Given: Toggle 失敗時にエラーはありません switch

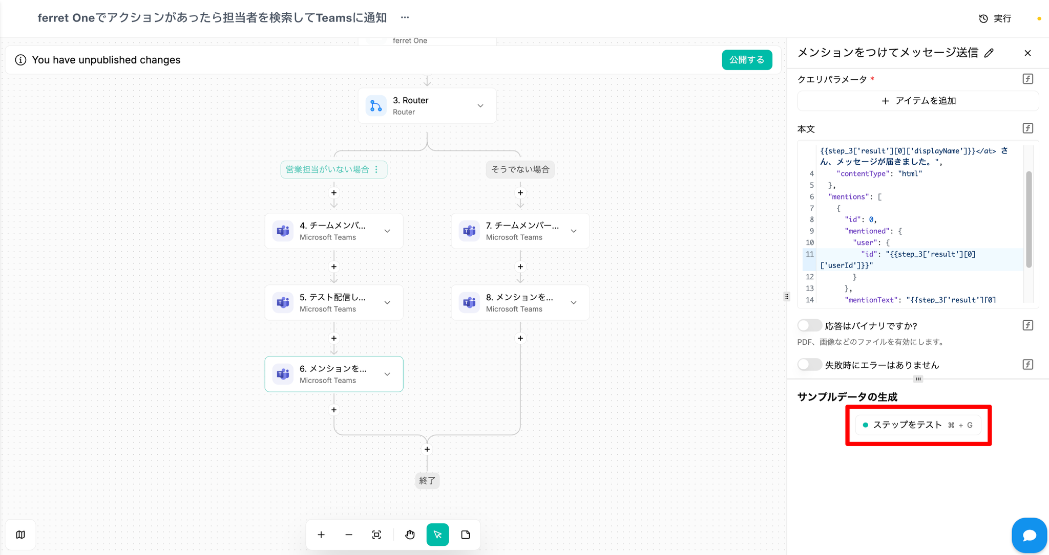Looking at the screenshot, I should (x=809, y=365).
